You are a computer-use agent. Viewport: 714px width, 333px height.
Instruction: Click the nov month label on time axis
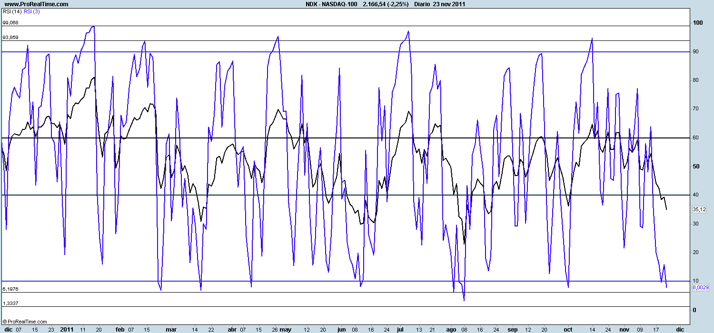(625, 329)
